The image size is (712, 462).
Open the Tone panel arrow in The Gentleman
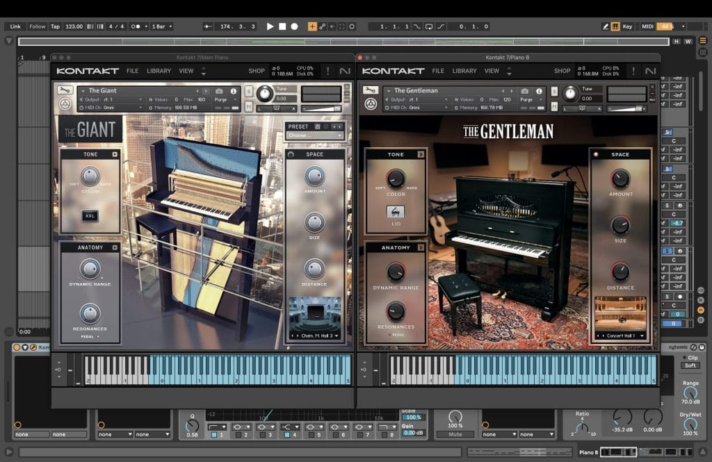(420, 154)
